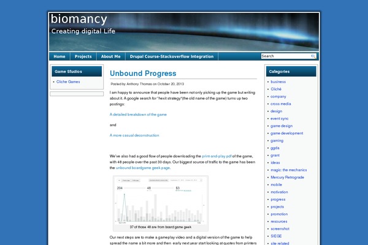Go to the About Me page
The image size is (368, 245).
111,56
